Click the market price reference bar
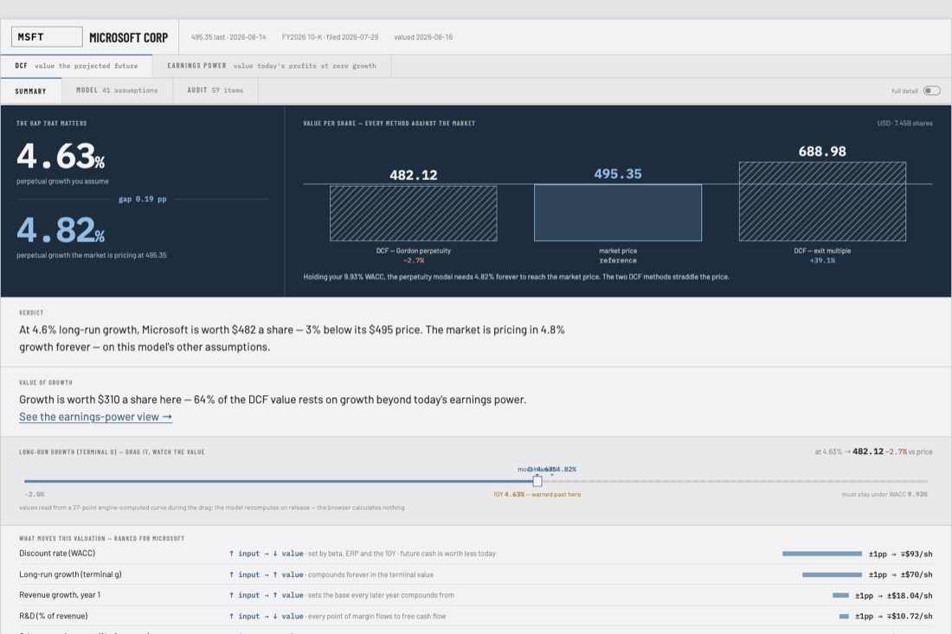The width and height of the screenshot is (952, 634). (x=617, y=213)
